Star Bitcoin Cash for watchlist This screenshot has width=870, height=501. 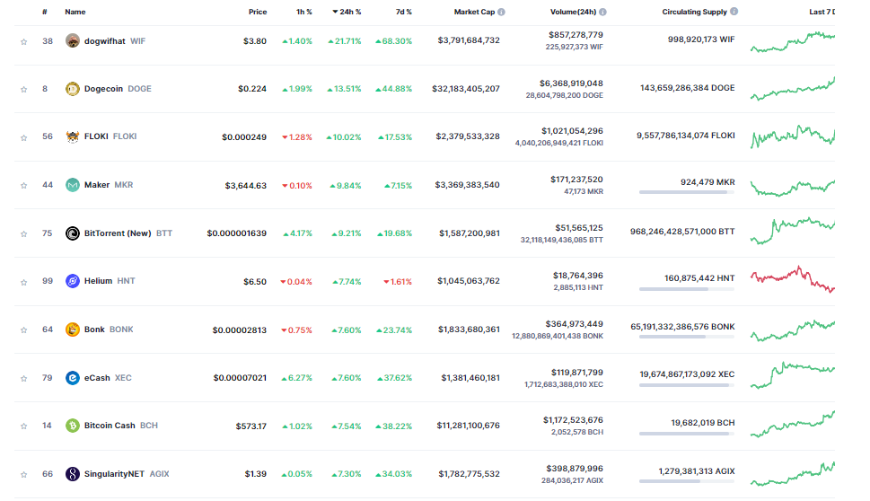click(24, 426)
